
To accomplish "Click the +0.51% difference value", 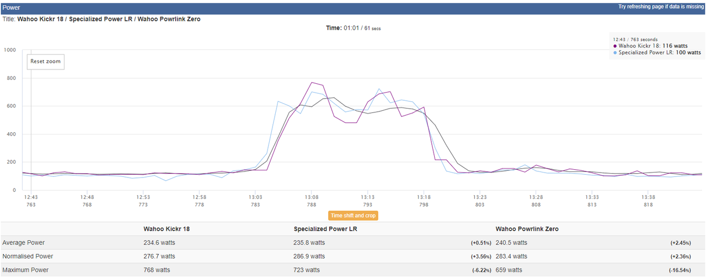I will 482,243.
